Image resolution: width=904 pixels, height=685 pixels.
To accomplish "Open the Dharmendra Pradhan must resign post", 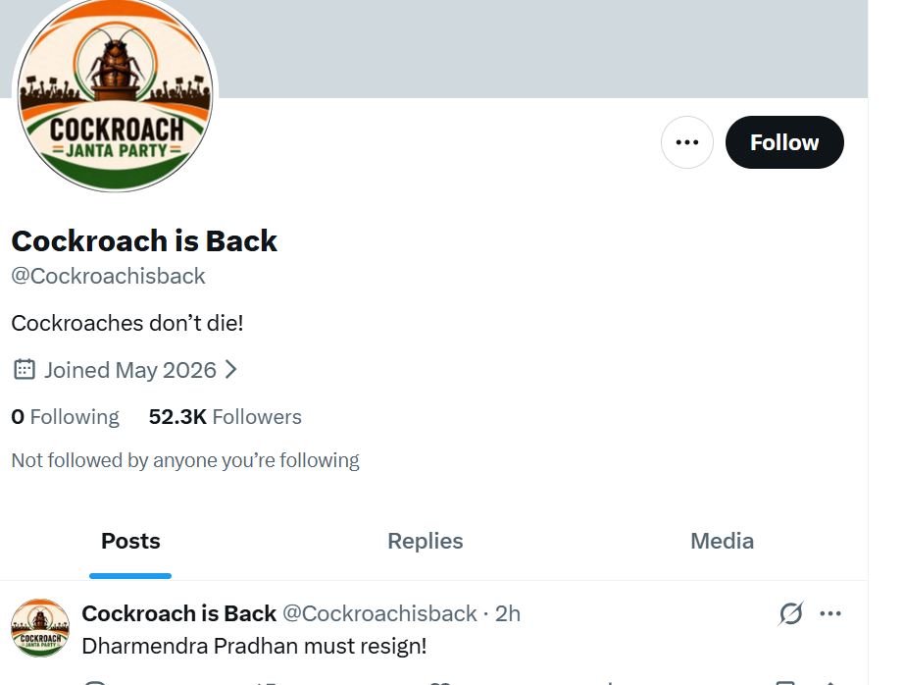I will pyautogui.click(x=254, y=646).
